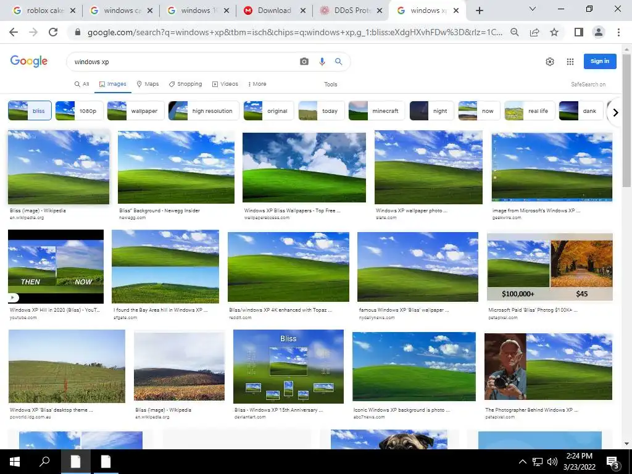Open the Newegg Insider Bliss background image
The width and height of the screenshot is (632, 474).
click(x=176, y=167)
